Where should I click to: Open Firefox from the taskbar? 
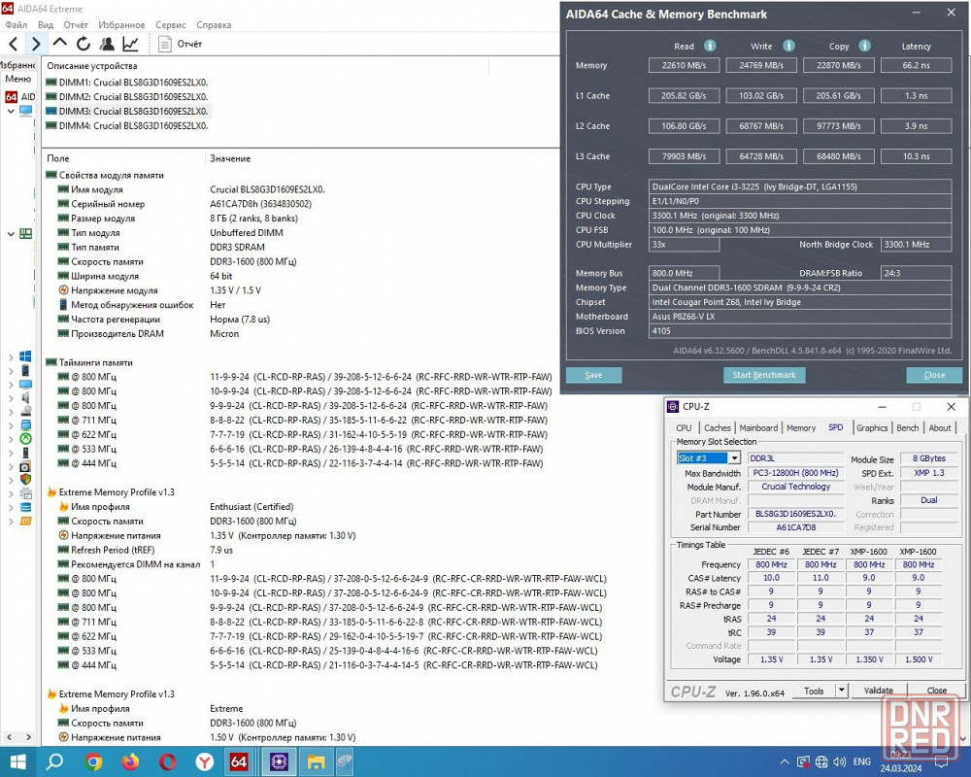[x=130, y=761]
